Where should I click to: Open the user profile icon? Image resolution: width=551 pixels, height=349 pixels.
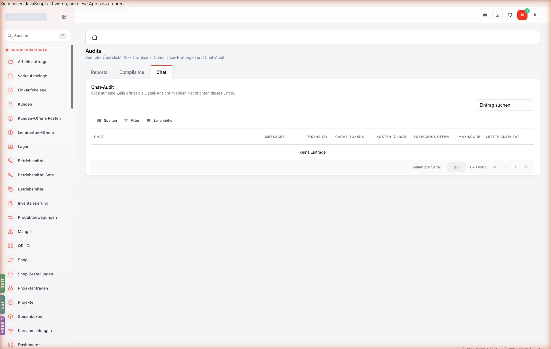pyautogui.click(x=535, y=15)
